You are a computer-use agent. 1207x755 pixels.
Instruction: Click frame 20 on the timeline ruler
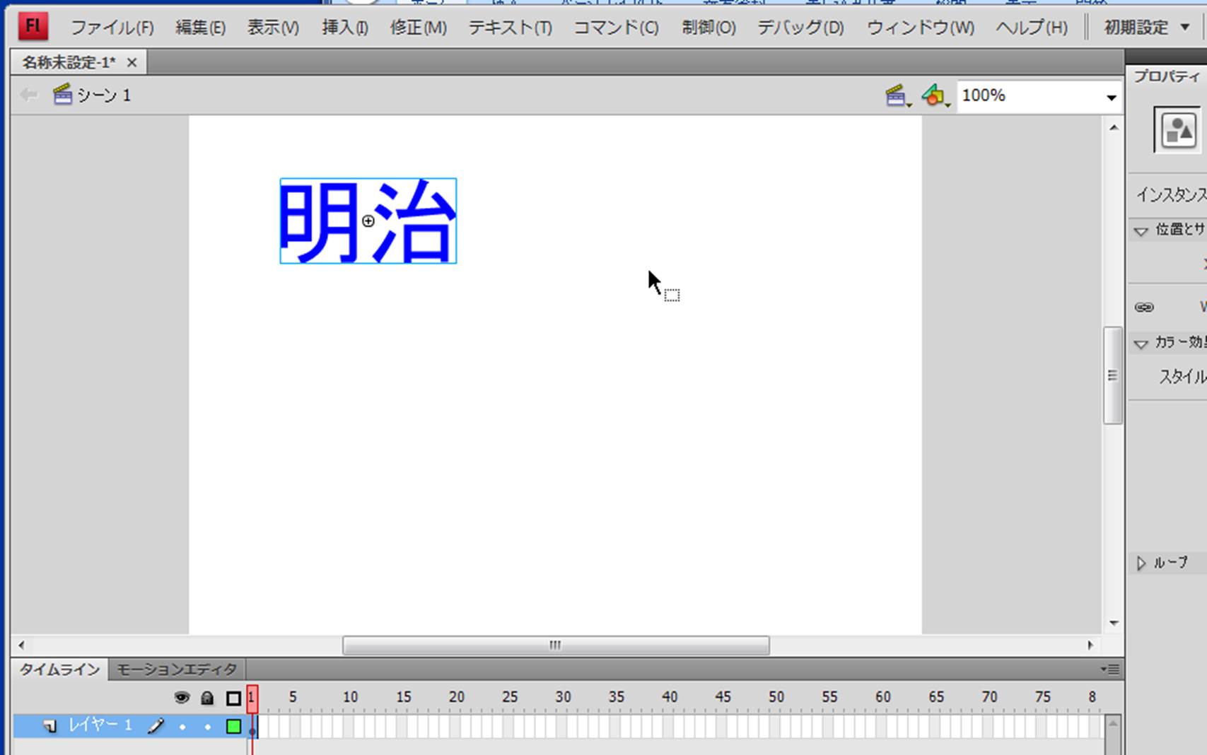tap(456, 698)
